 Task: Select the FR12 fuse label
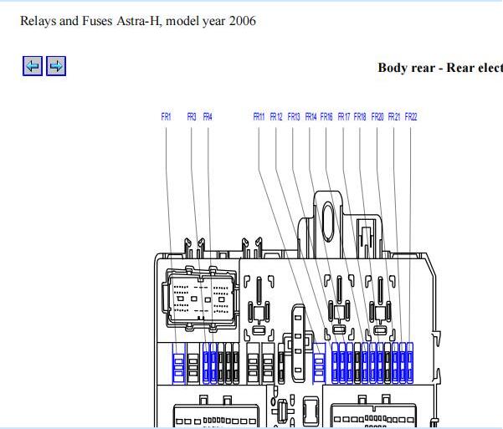[276, 117]
